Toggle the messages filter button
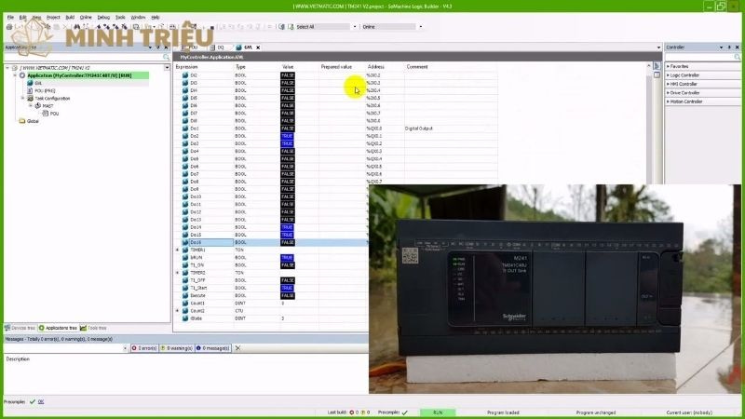This screenshot has width=745, height=419. [212, 348]
